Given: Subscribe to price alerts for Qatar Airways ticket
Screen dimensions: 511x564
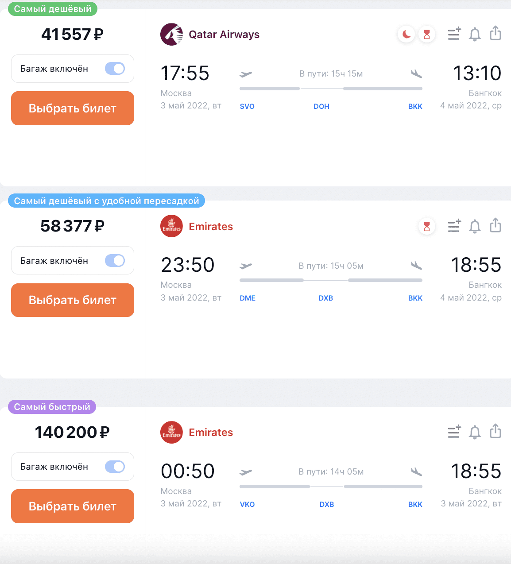Looking at the screenshot, I should coord(475,34).
